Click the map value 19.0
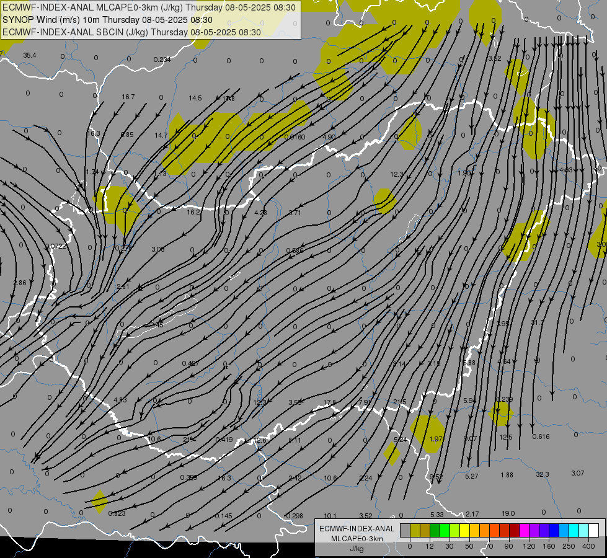This screenshot has height=558, width=607. tap(508, 513)
